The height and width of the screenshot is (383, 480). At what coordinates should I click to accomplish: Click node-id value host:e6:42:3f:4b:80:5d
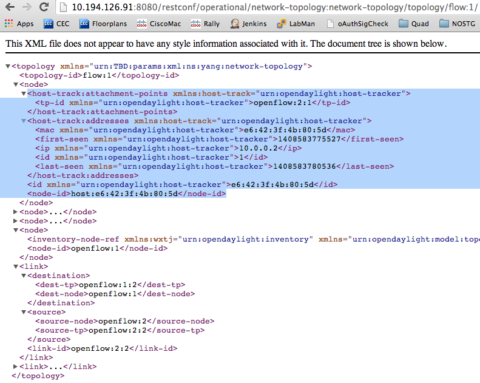124,194
